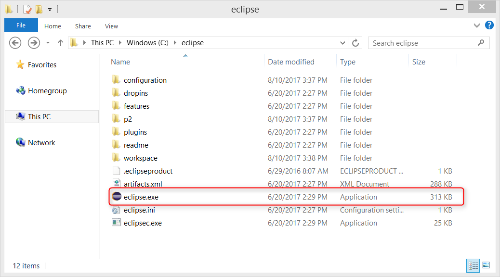Switch to Details view layout
The width and height of the screenshot is (500, 277).
(473, 265)
